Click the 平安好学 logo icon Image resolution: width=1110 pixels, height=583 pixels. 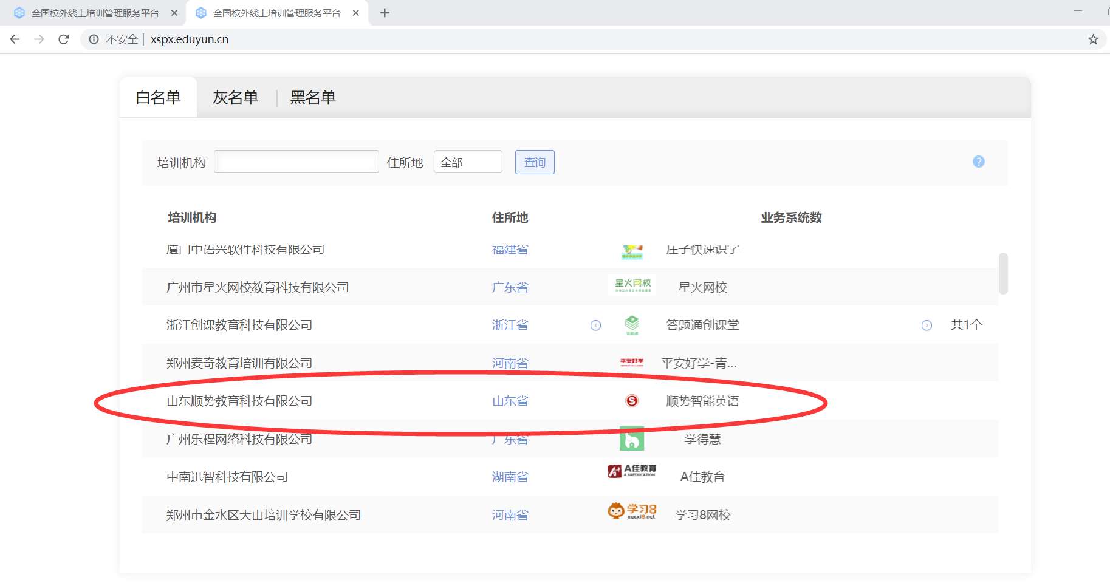[x=632, y=363]
